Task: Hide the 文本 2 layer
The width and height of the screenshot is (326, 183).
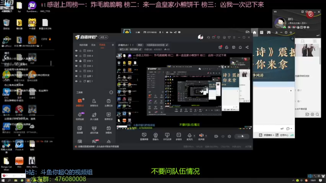Action: point(76,71)
